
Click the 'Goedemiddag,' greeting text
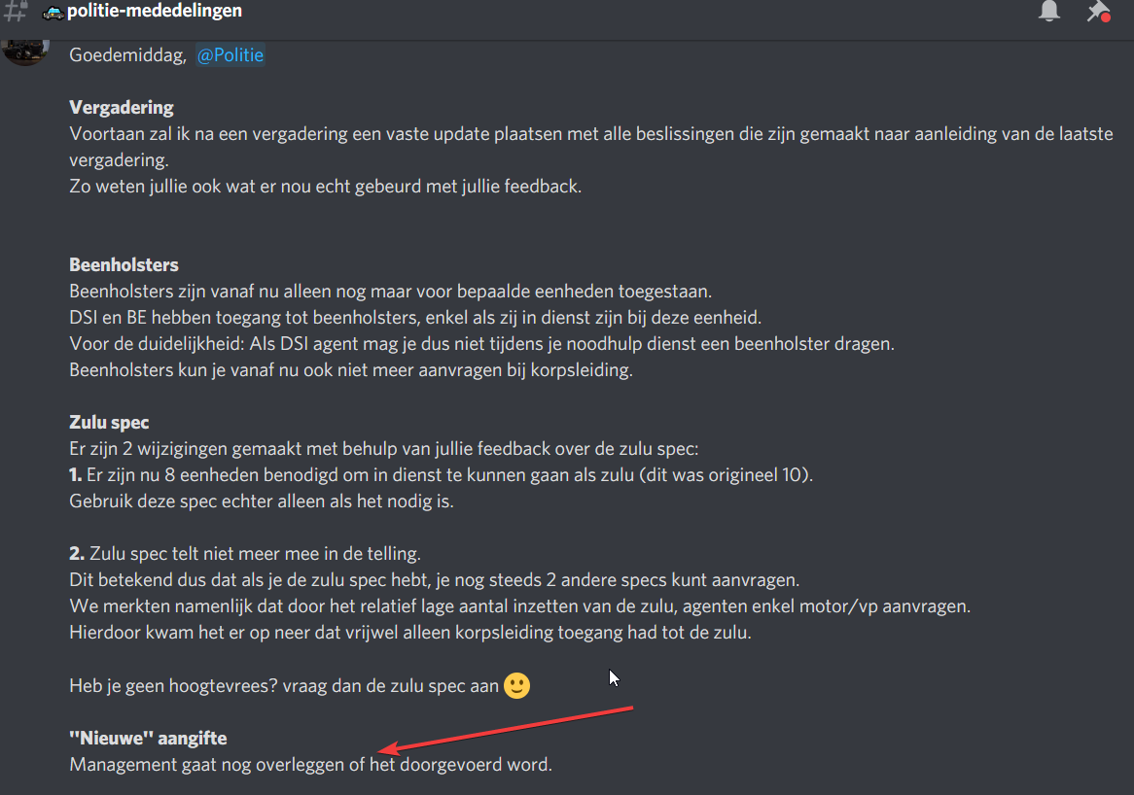(x=128, y=55)
